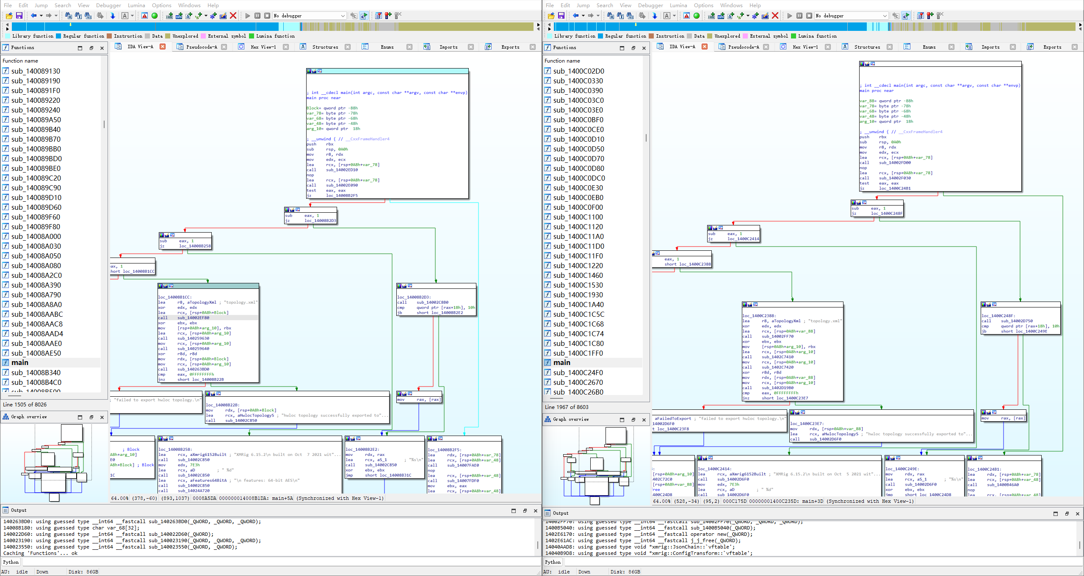Screen dimensions: 1084x576
Task: Toggle highlighted C-play button in left toolbar
Action: tap(364, 16)
